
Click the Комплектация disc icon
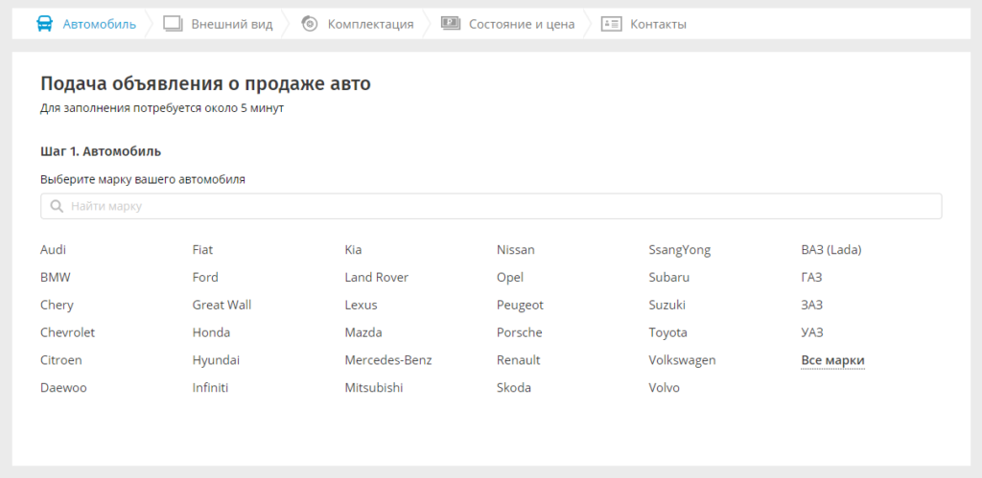click(x=310, y=24)
